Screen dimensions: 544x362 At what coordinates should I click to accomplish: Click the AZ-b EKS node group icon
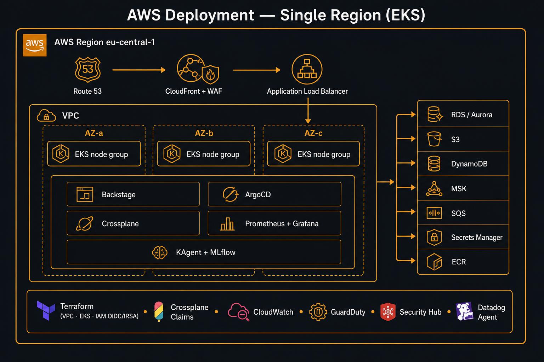coord(172,154)
